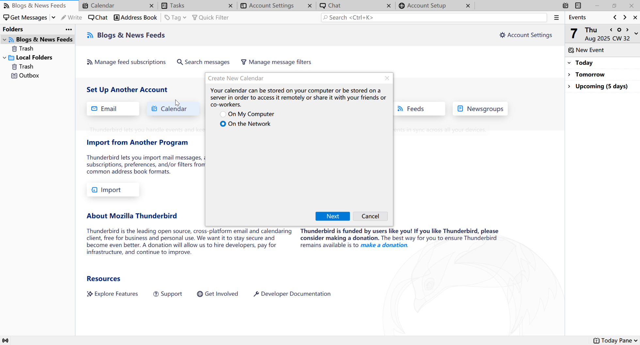Image resolution: width=640 pixels, height=345 pixels.
Task: Close the Account Setup tab
Action: (x=468, y=6)
